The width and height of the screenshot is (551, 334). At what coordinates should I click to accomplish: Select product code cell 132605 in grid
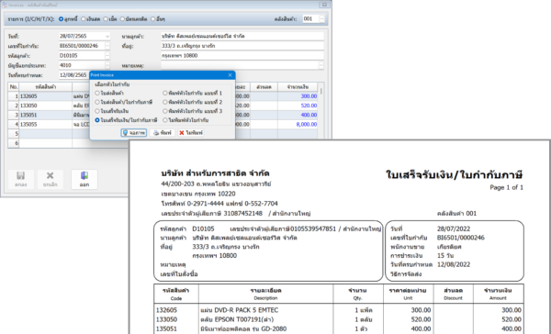46,96
